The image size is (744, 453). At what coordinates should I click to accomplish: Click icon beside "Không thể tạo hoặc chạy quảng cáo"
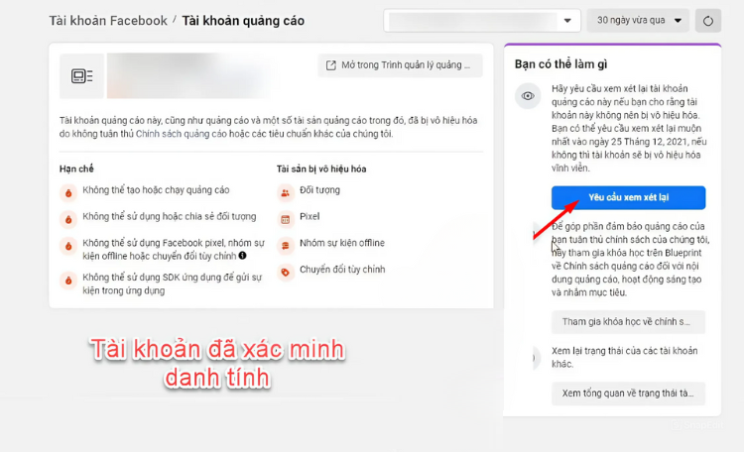[68, 193]
